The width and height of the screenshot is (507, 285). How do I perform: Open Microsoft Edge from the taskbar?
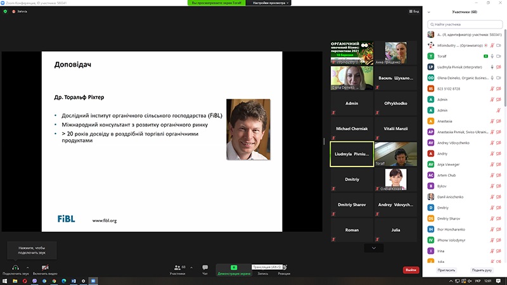point(64,281)
